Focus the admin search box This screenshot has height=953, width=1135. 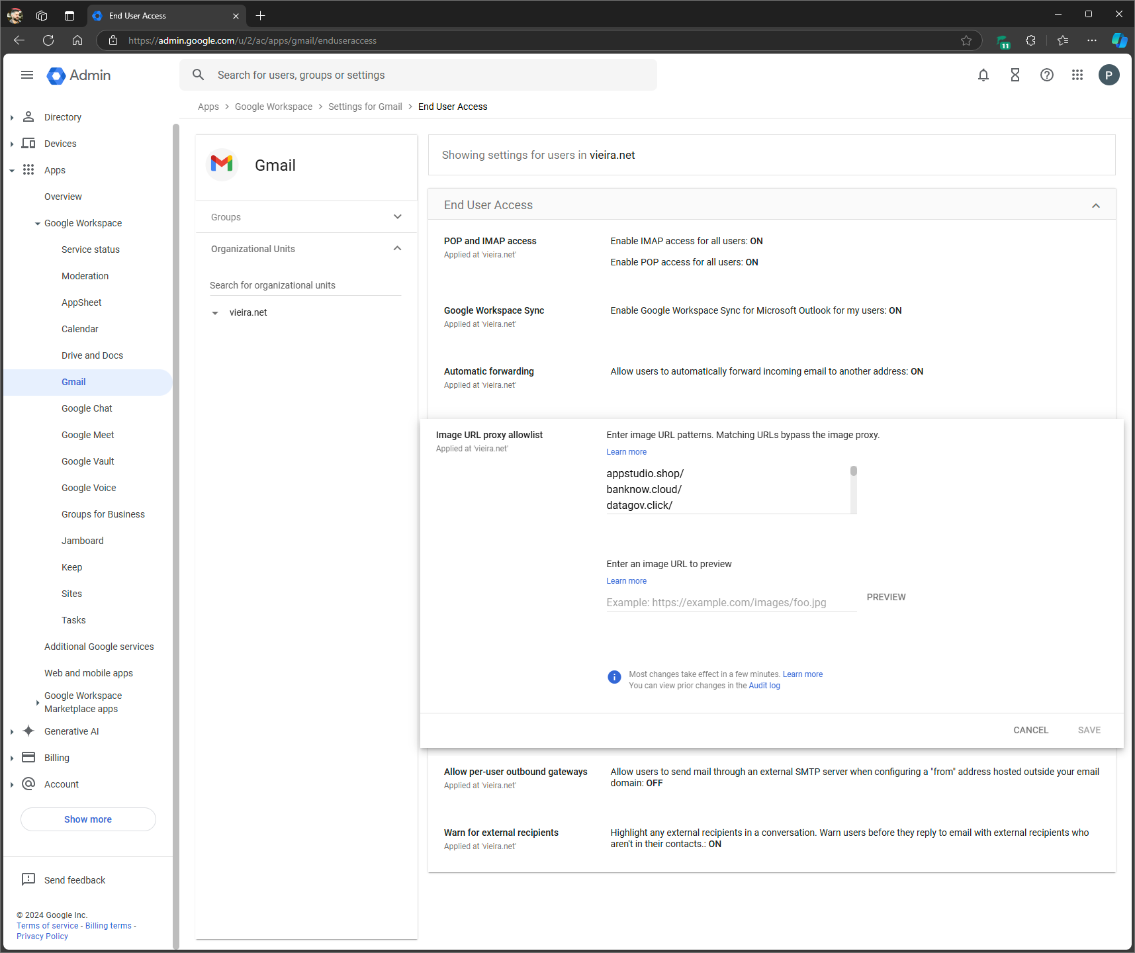pos(418,75)
